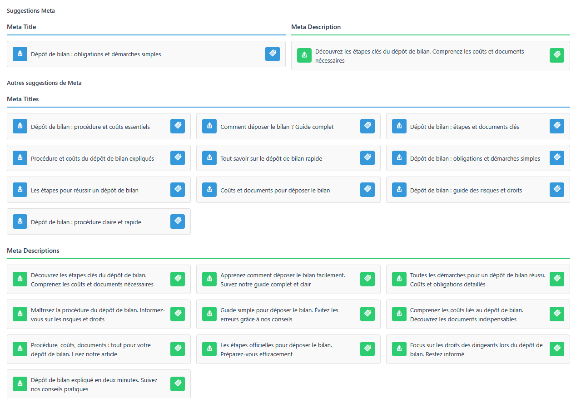Select the suggestion 'Dépôt de bilan : guide des risques et droits'

[x=477, y=189]
